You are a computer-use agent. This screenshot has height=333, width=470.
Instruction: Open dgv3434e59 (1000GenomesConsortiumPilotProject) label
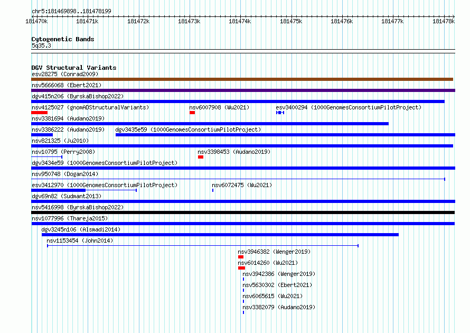pyautogui.click(x=105, y=163)
